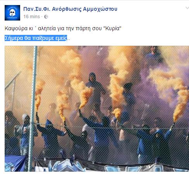Click the trailing dots after highlighted text
The image size is (189, 174).
[69, 40]
